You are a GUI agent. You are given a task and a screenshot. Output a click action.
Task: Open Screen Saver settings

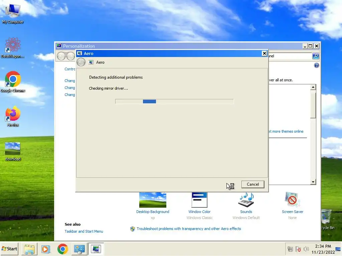click(x=293, y=206)
